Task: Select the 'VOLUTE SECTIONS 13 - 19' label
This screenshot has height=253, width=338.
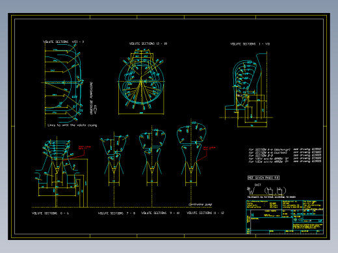Action: (148, 43)
